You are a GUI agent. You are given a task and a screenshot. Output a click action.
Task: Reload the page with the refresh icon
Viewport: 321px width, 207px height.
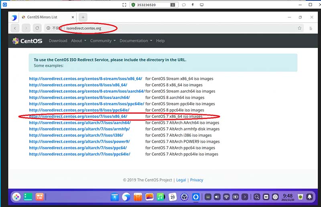point(37,28)
